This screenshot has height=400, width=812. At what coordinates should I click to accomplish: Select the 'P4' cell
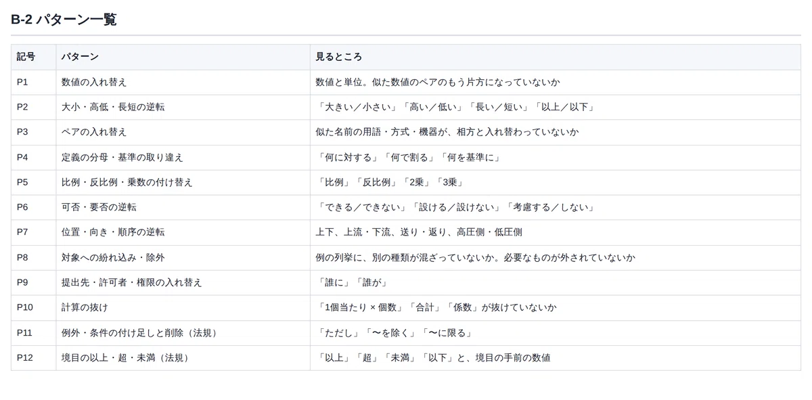tap(33, 157)
